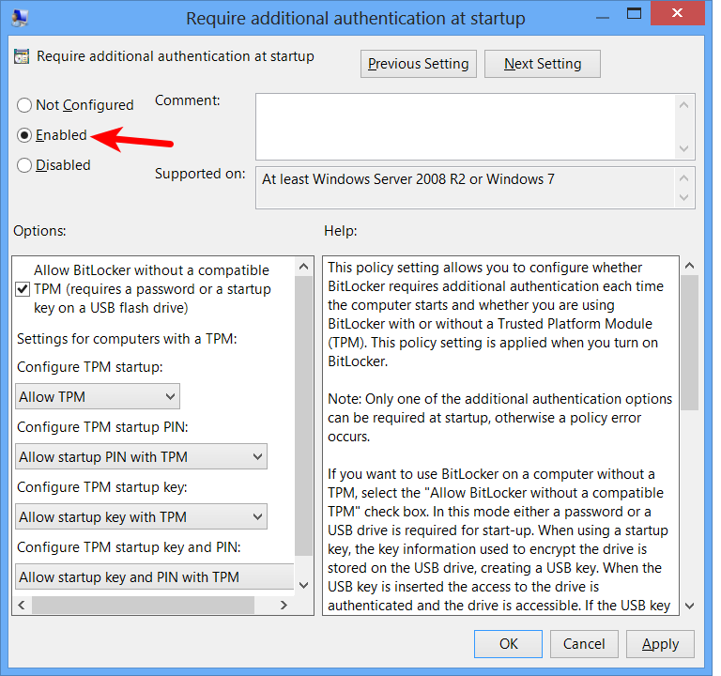
Task: Open the Configure TPM startup key dropdown
Action: 141,516
